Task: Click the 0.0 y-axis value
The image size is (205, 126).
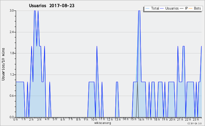Action: [12, 117]
